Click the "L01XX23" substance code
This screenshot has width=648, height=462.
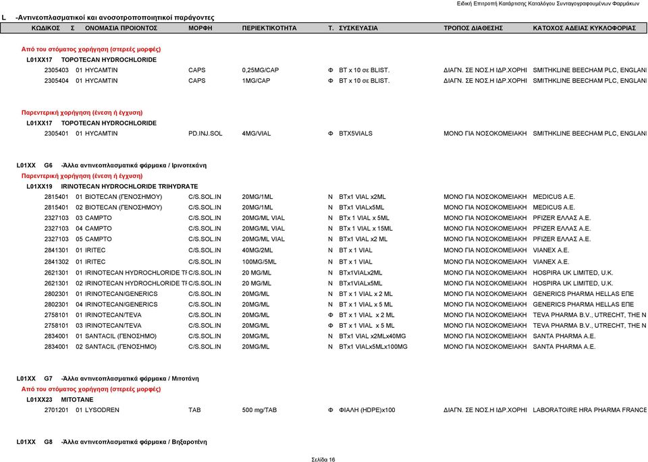click(39, 400)
